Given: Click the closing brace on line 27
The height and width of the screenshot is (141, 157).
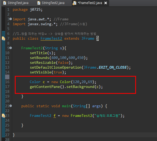Looking at the screenshot, I should pyautogui.click(x=14, y=135).
